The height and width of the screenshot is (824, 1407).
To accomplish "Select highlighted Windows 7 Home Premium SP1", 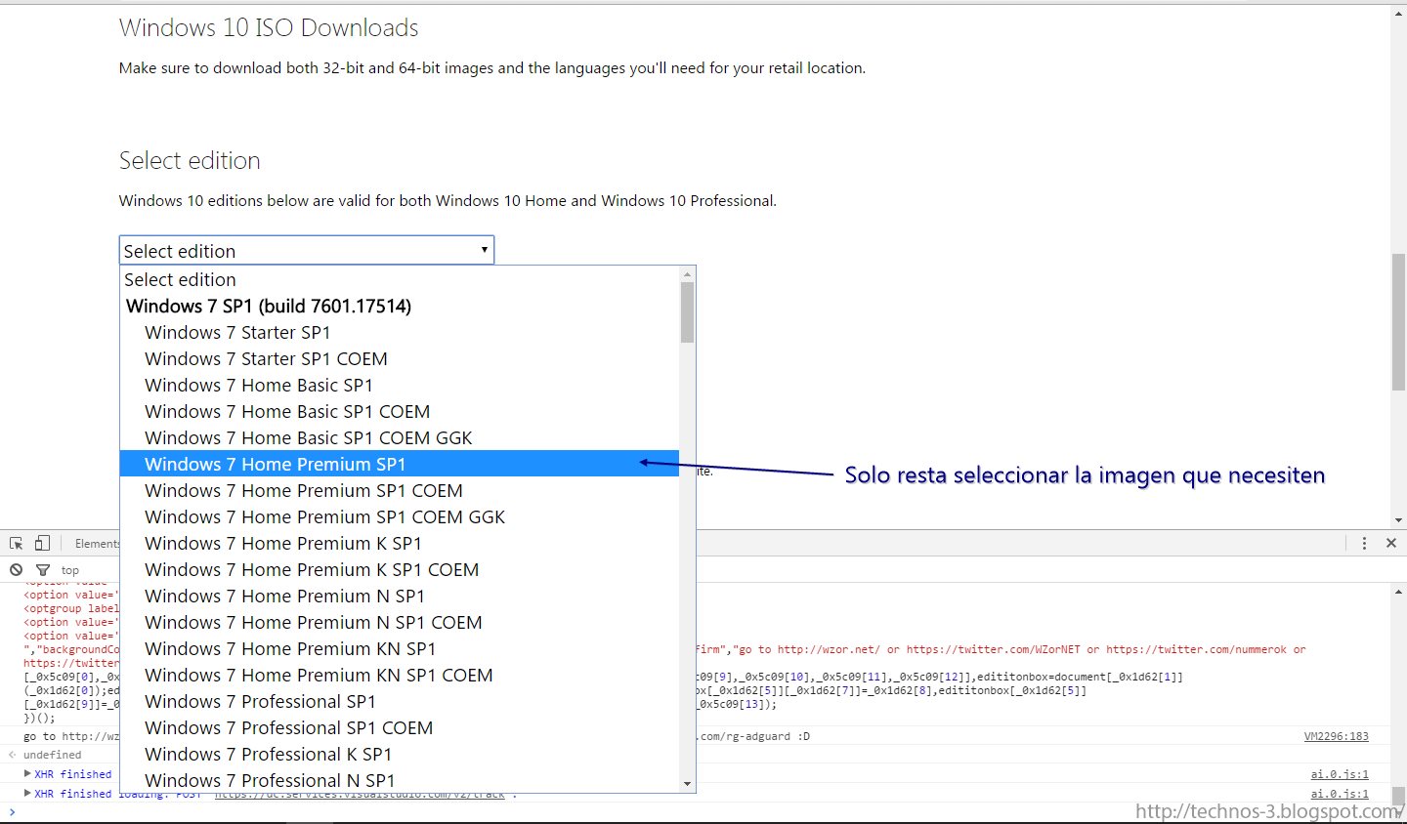I will (x=399, y=464).
